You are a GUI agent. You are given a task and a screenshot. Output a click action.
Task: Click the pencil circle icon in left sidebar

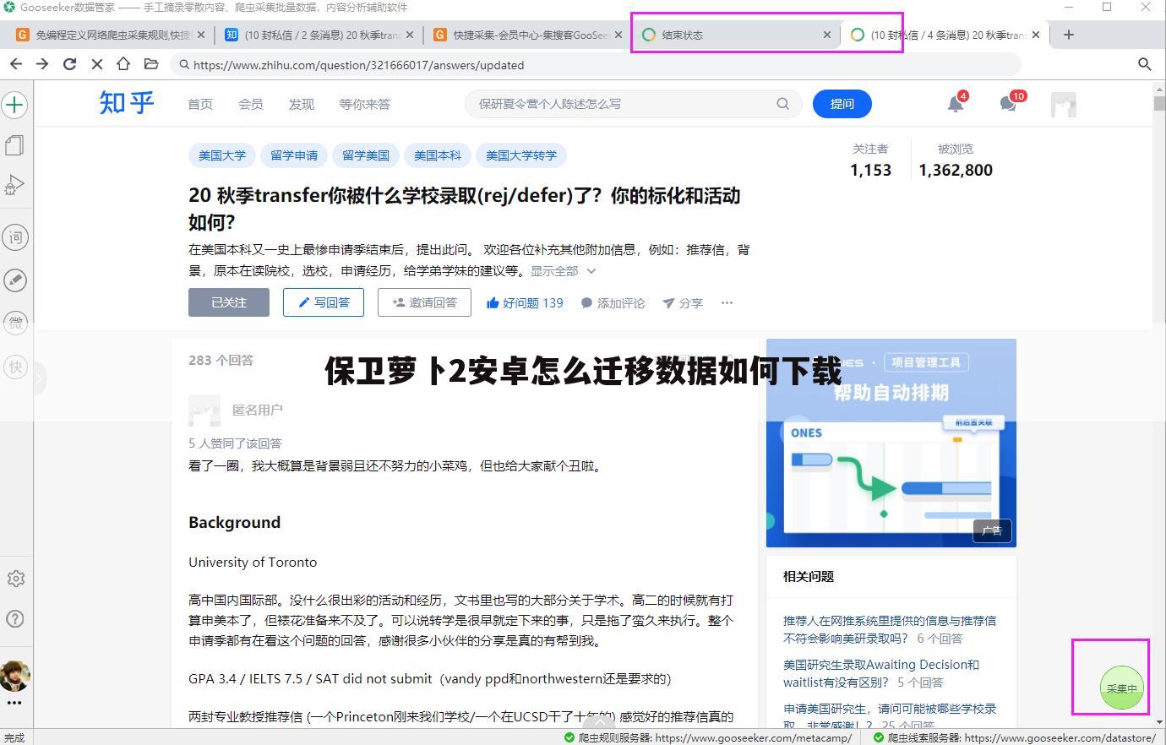[x=14, y=280]
